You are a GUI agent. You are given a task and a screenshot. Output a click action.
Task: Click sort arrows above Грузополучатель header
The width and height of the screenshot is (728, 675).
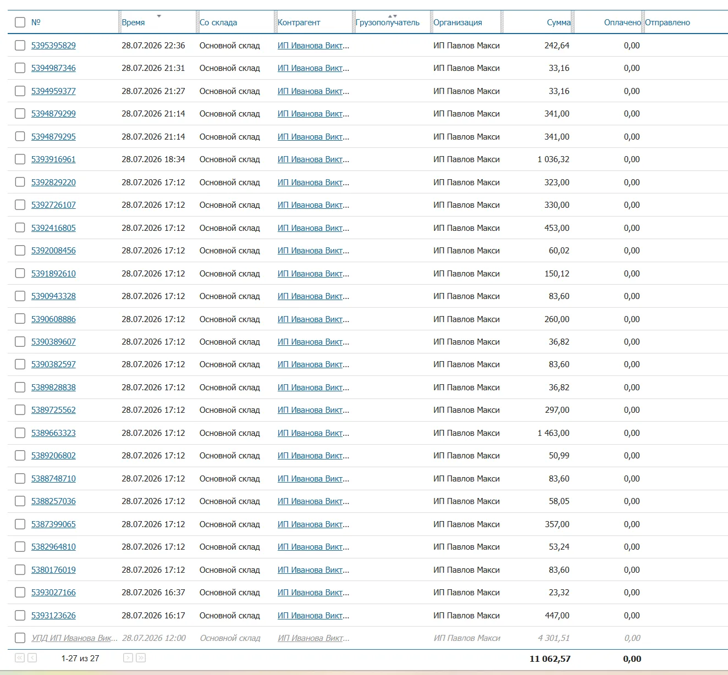tap(393, 16)
